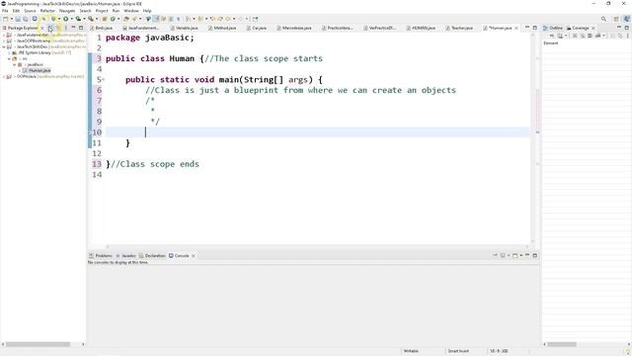Click the Open Type toolbar icon
The image size is (632, 356).
pyautogui.click(x=126, y=19)
